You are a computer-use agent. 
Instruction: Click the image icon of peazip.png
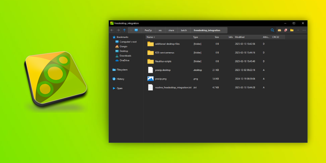click(x=151, y=79)
